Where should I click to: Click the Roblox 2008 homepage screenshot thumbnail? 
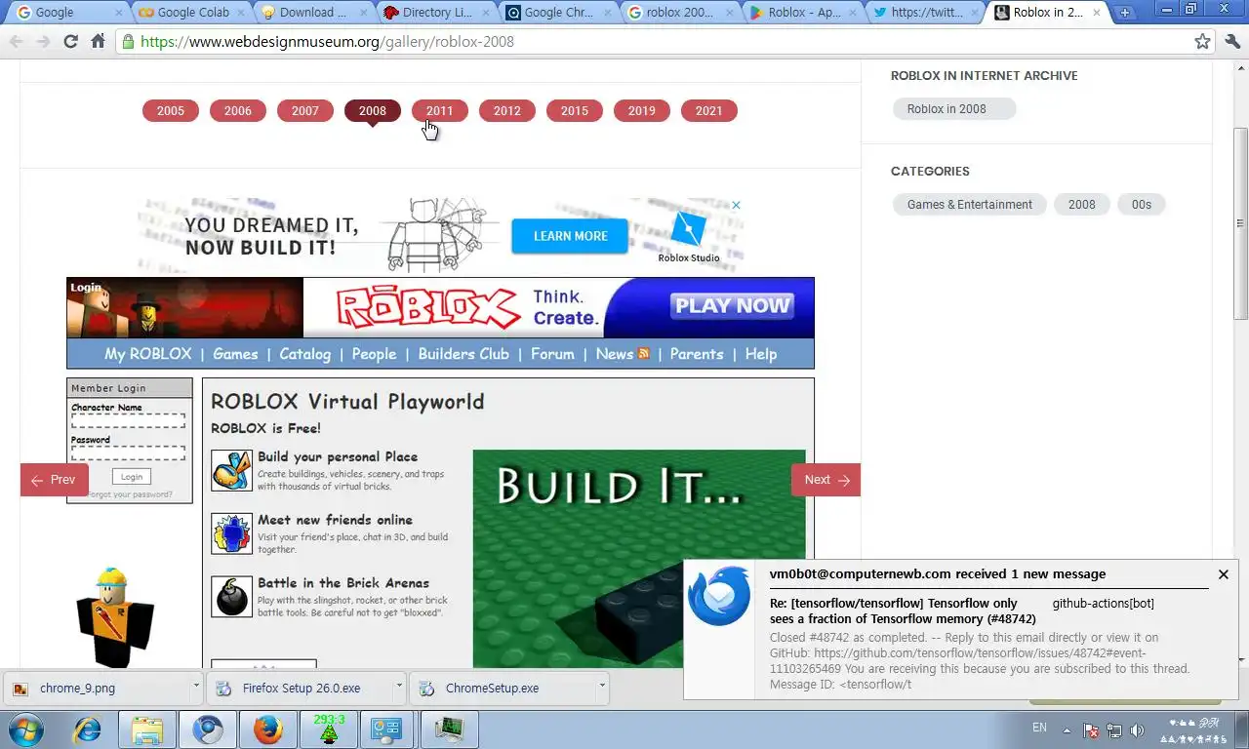pos(440,473)
